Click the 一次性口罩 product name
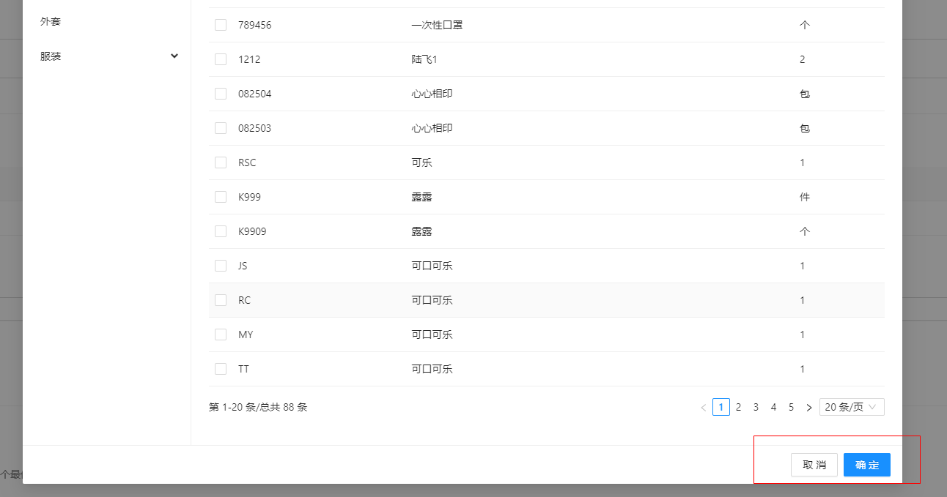 pos(437,25)
